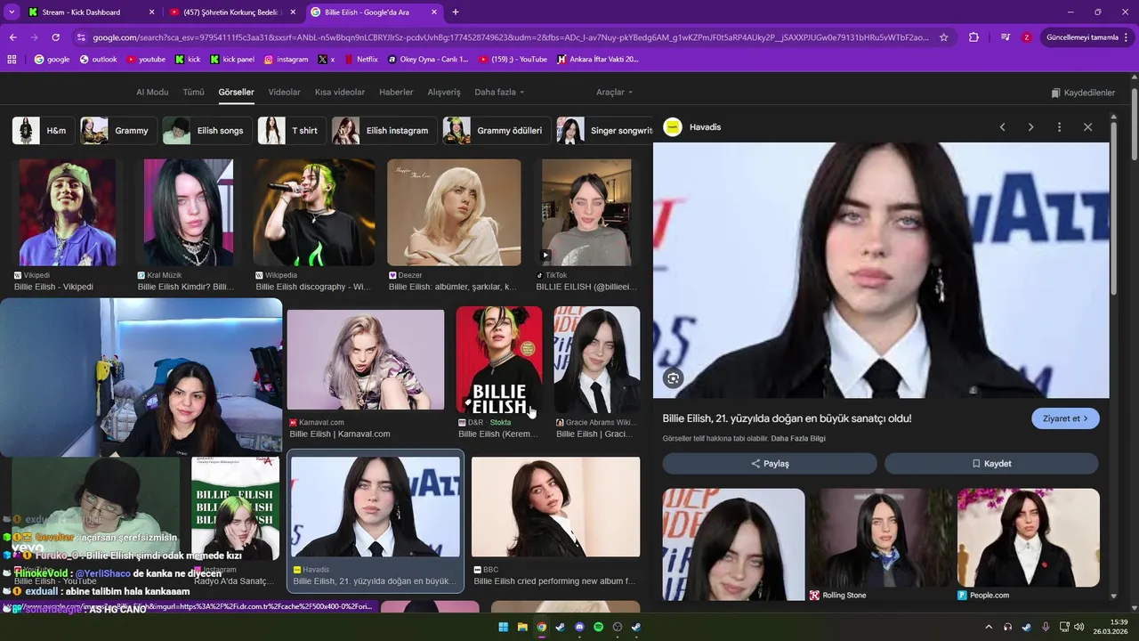
Task: Filter by the Eilish instagram chip
Action: pos(384,131)
